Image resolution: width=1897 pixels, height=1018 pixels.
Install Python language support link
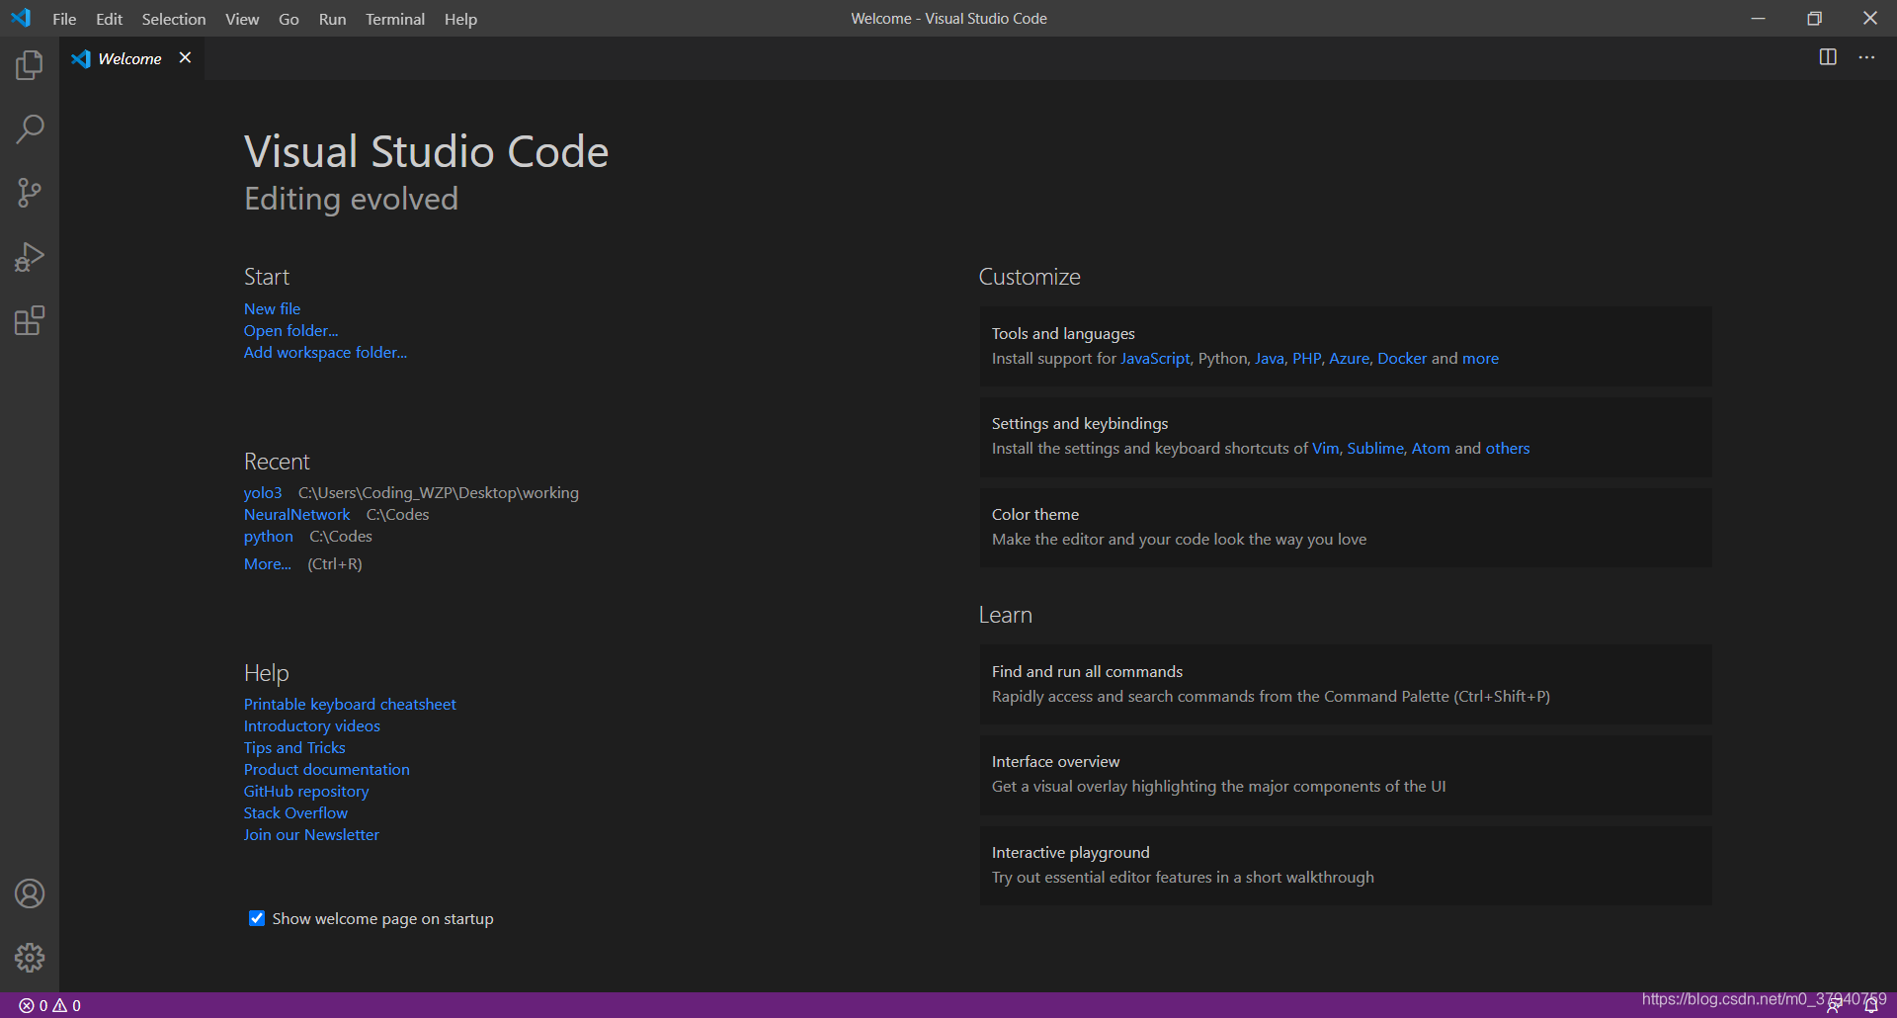click(x=1223, y=358)
